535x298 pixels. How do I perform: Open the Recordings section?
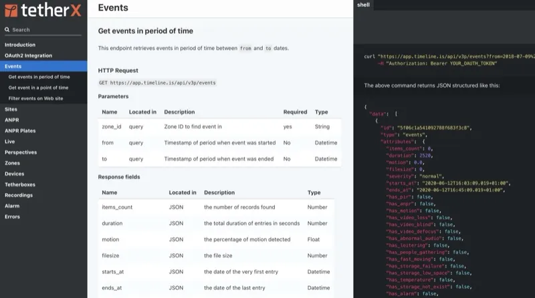(19, 195)
